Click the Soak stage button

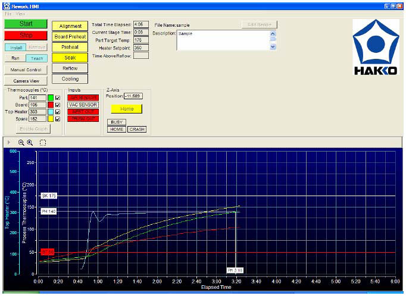70,58
